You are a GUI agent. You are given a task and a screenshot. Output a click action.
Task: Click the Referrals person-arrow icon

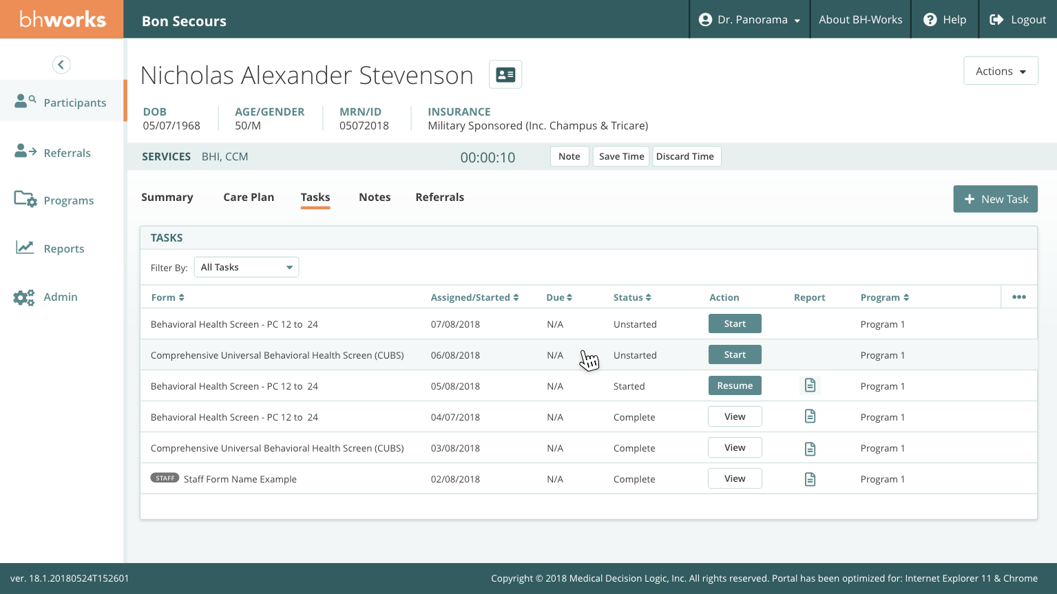(x=25, y=151)
